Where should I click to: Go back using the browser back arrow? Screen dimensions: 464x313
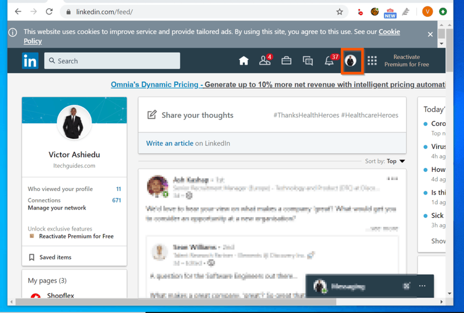click(18, 12)
